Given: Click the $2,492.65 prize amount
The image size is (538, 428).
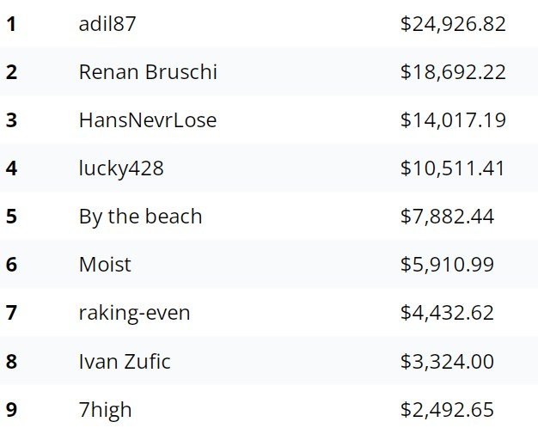Looking at the screenshot, I should click(447, 410).
